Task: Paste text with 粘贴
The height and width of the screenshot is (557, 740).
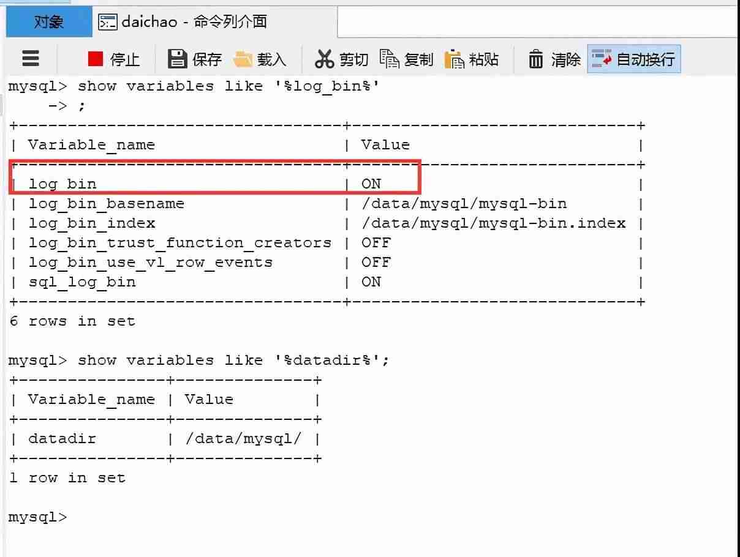Action: 472,59
